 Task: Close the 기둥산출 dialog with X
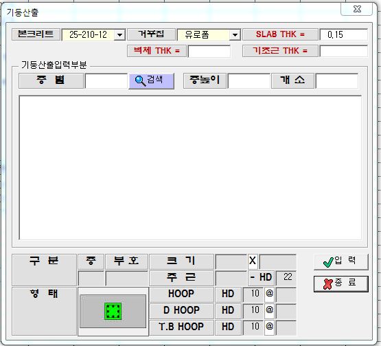[357, 9]
